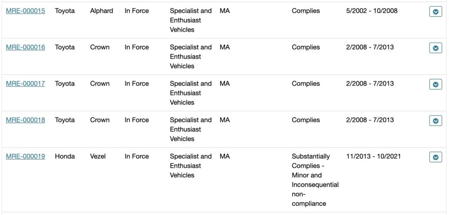Select the MA category cell on the Vezel row

(x=225, y=156)
